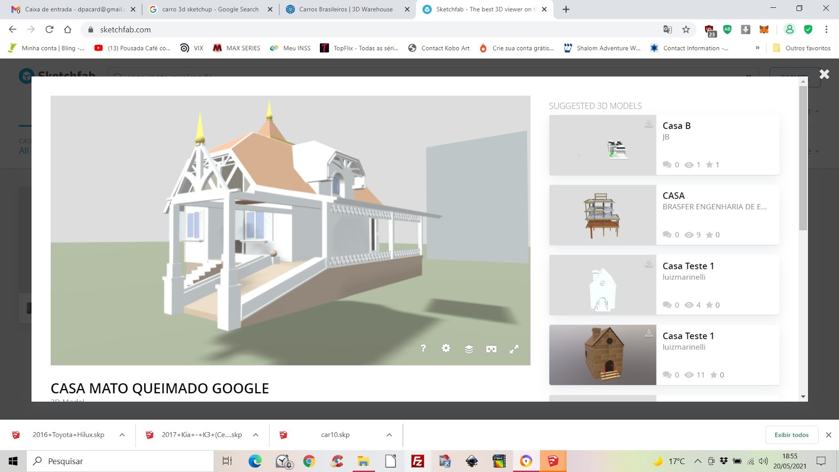Screen dimensions: 839x472
Task: Open the Minha conta Bling bookmark
Action: point(46,48)
